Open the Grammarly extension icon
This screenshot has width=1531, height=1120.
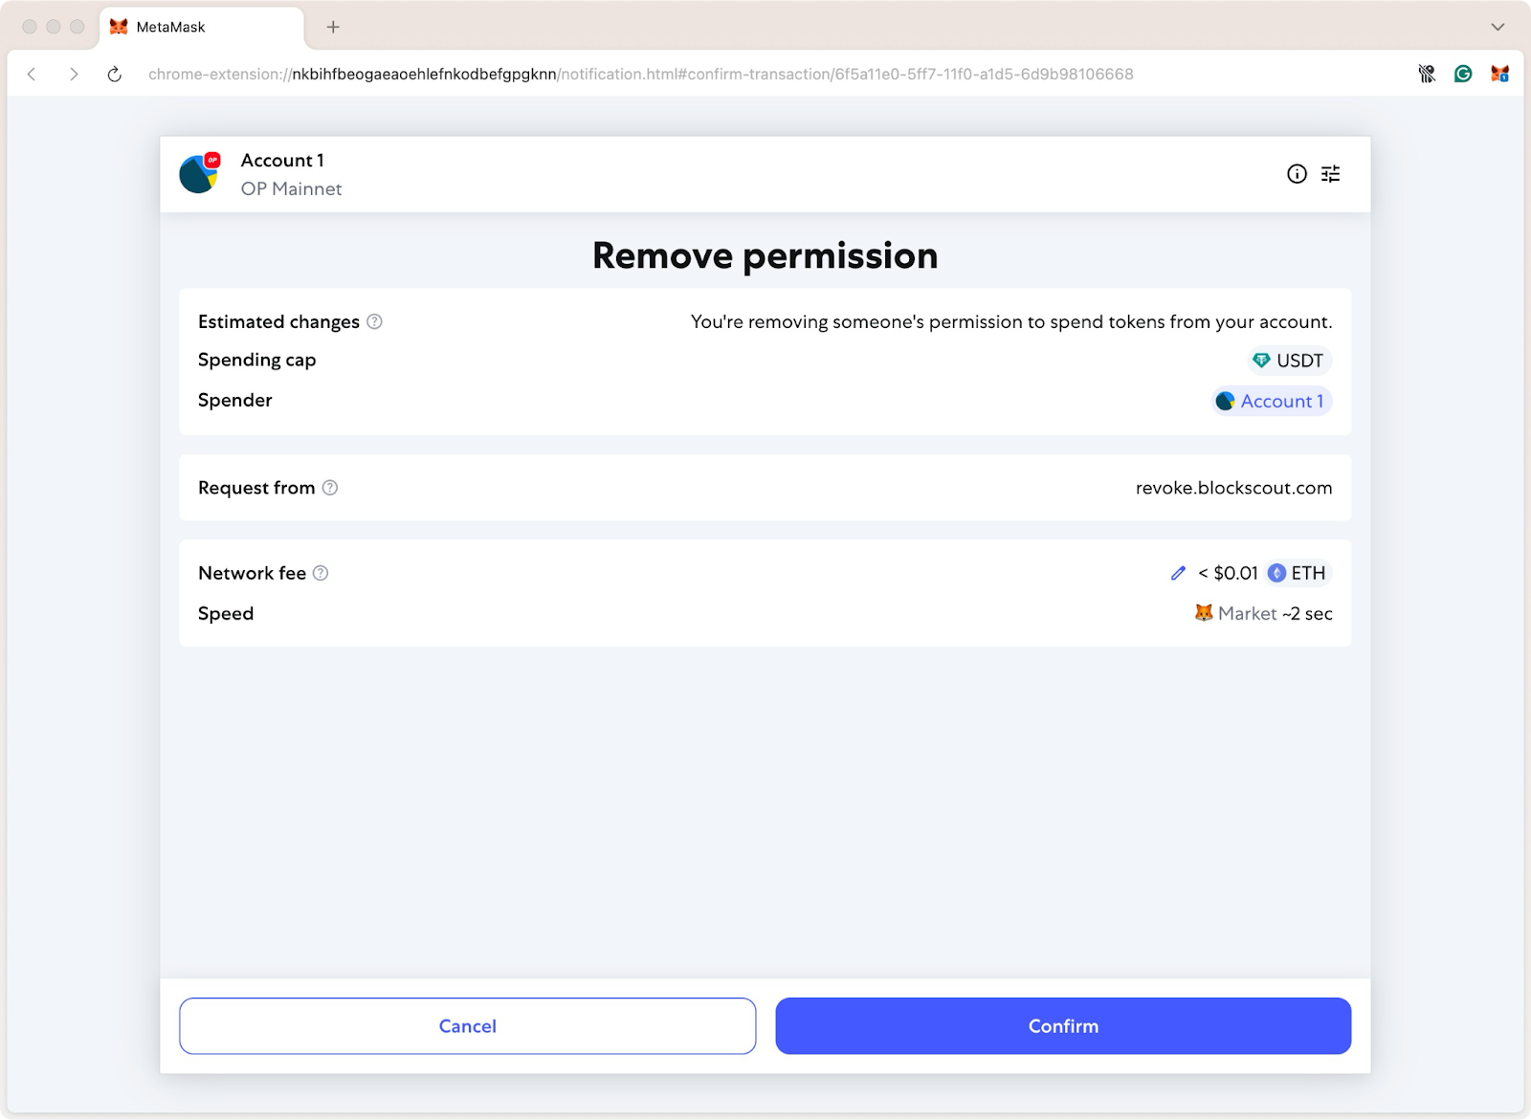pos(1463,74)
